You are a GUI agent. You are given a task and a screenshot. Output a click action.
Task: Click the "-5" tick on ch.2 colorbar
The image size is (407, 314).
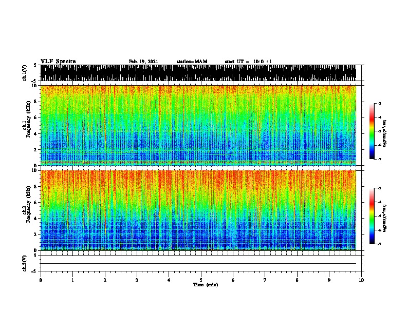pos(379,216)
